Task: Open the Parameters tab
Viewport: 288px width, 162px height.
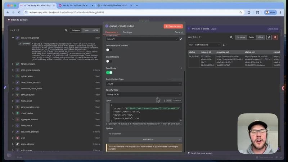Action: point(112,32)
